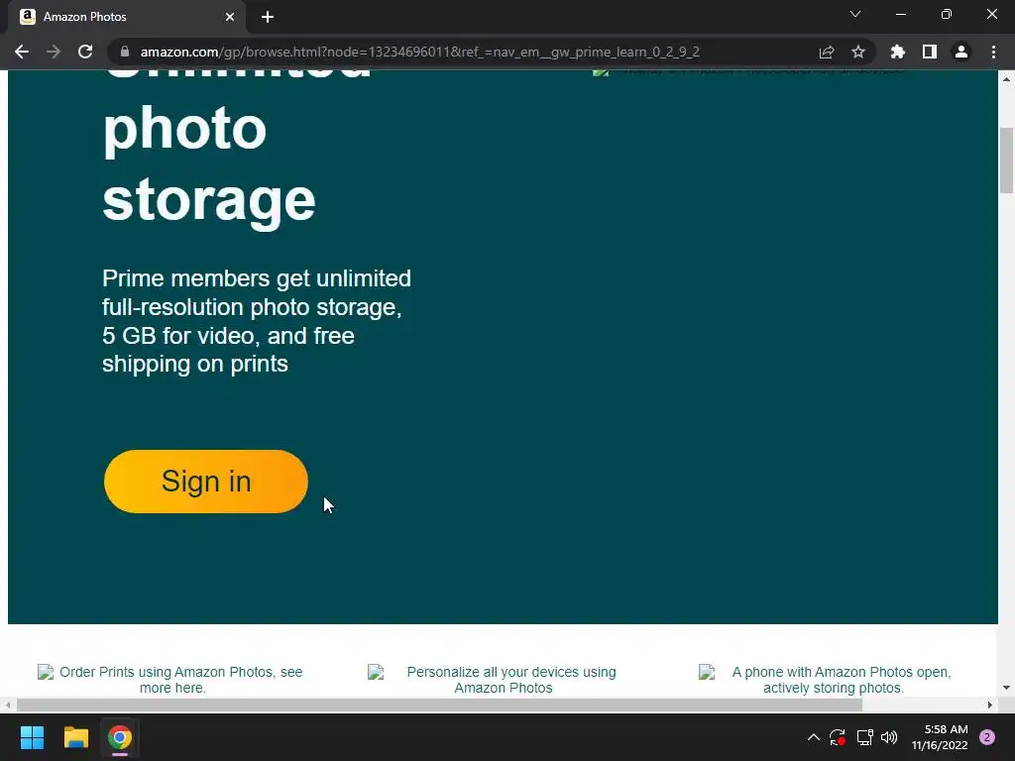Click the Personalize all your devices image
Screen dimensions: 1015x761
pos(504,680)
